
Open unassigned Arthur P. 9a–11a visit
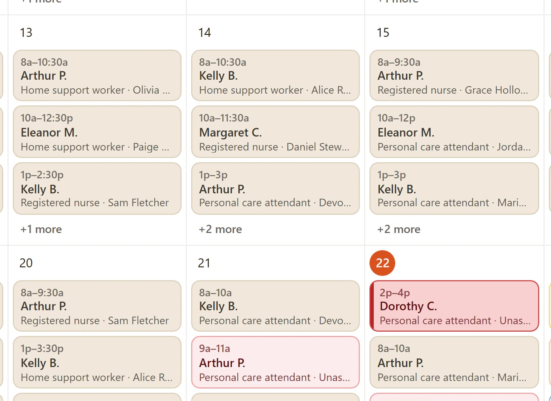coord(275,362)
